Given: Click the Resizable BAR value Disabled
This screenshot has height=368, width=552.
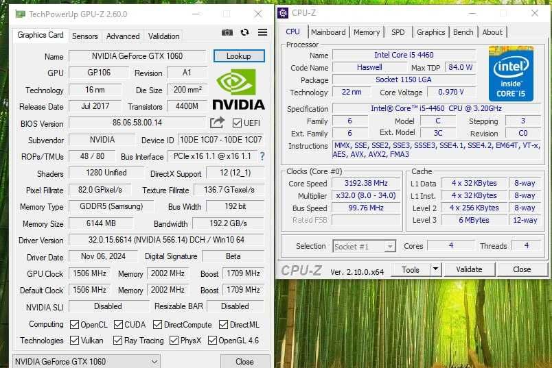Looking at the screenshot, I should pyautogui.click(x=235, y=306).
